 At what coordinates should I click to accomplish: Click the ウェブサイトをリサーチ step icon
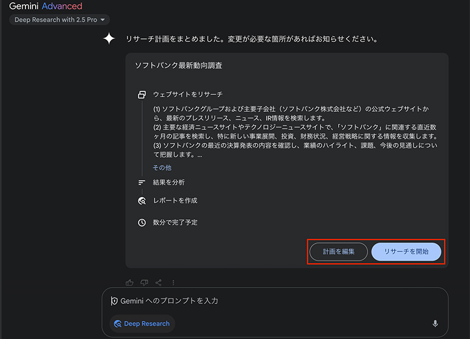tap(142, 94)
